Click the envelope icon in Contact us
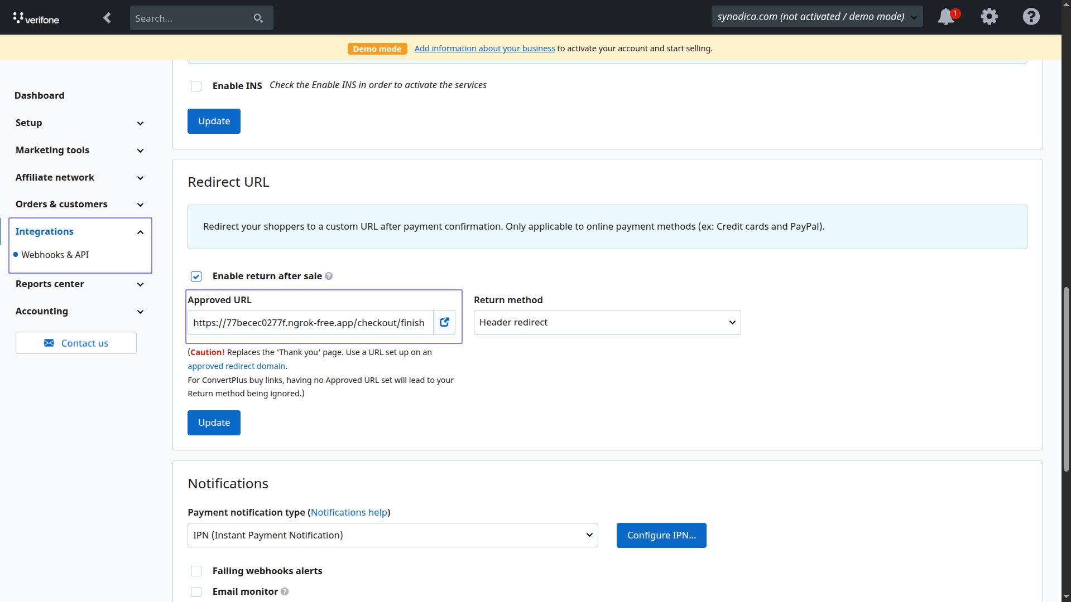The width and height of the screenshot is (1071, 602). [x=49, y=343]
